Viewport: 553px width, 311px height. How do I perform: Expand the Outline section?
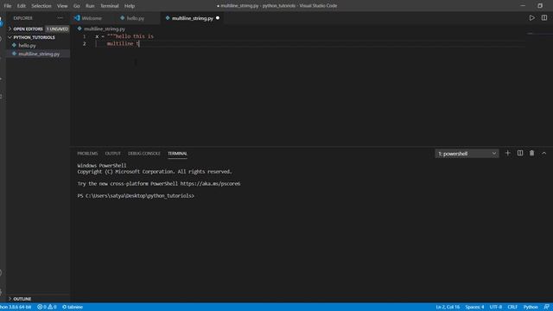click(x=22, y=299)
